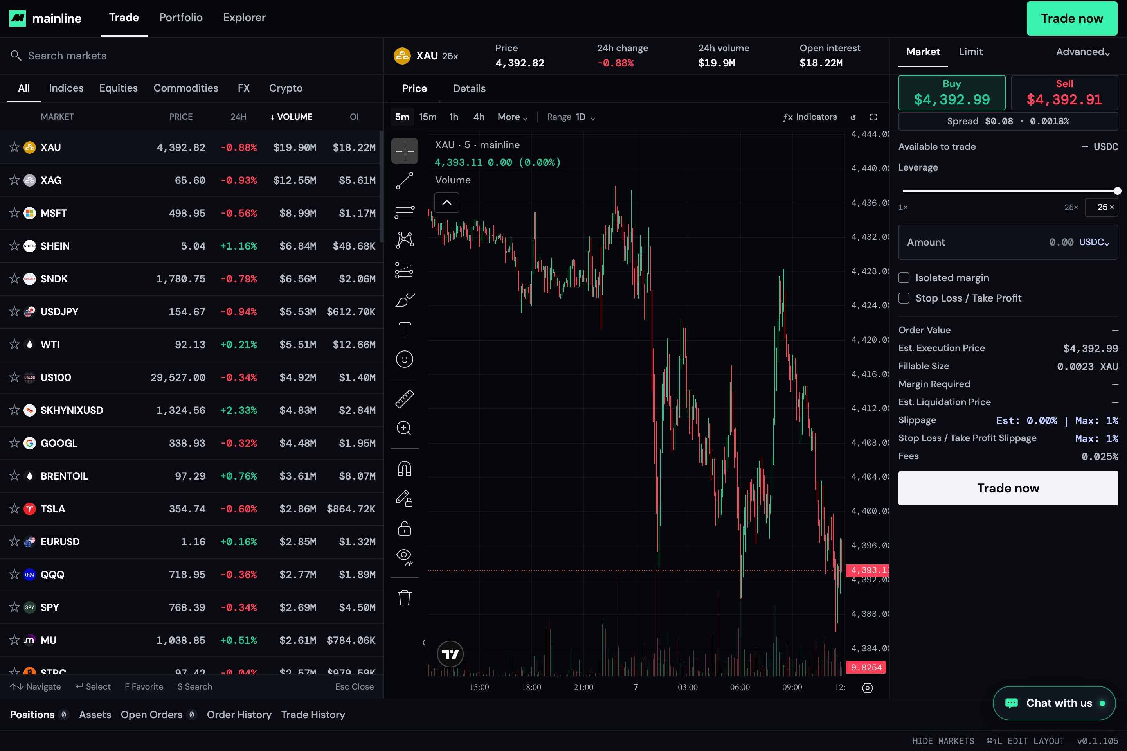Adjust the Leverage slider handle
This screenshot has width=1127, height=751.
(x=1118, y=190)
